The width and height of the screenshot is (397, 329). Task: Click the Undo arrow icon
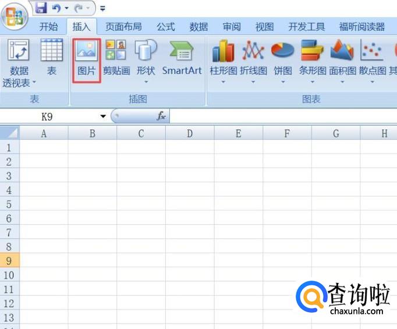[x=56, y=8]
